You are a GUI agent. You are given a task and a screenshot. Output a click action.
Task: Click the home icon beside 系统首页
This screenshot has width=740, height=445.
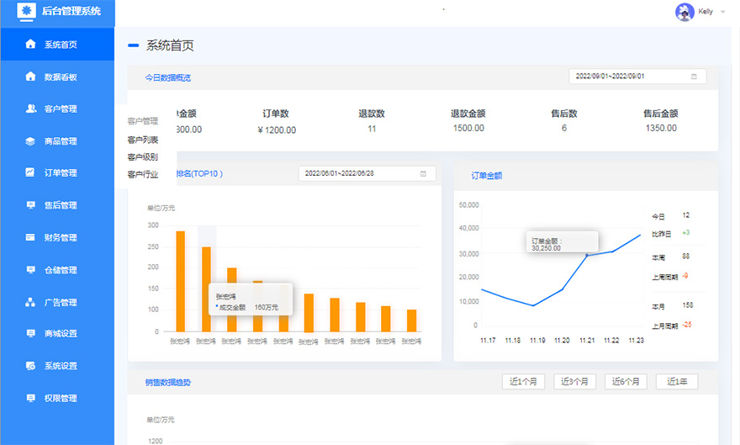tap(31, 45)
